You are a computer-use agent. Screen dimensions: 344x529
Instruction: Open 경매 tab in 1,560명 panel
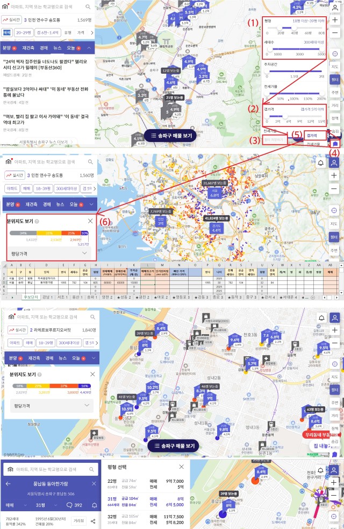coord(47,204)
